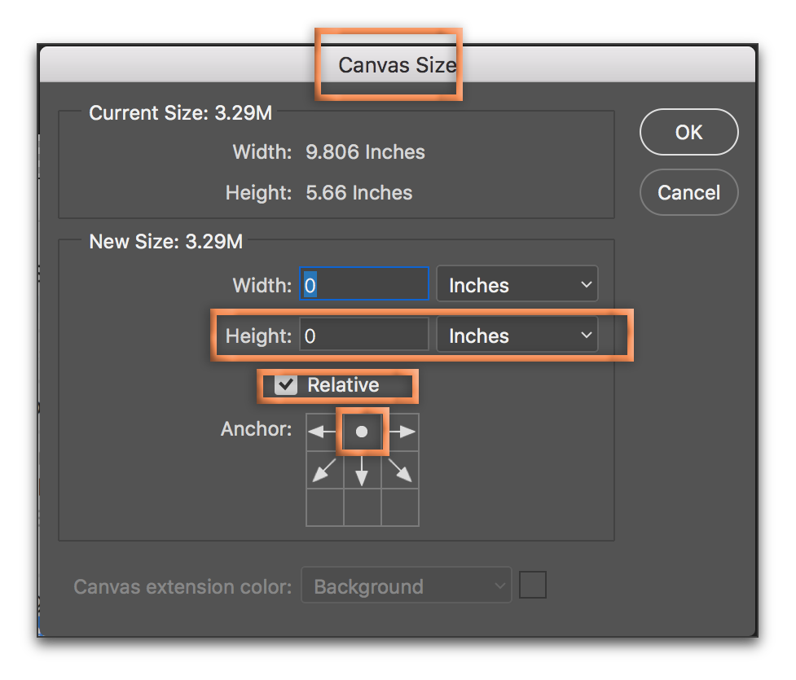Click the left-pointing arrow anchor cell

[324, 432]
